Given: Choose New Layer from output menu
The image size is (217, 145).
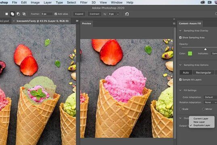Looking at the screenshot, I should pos(199,122).
